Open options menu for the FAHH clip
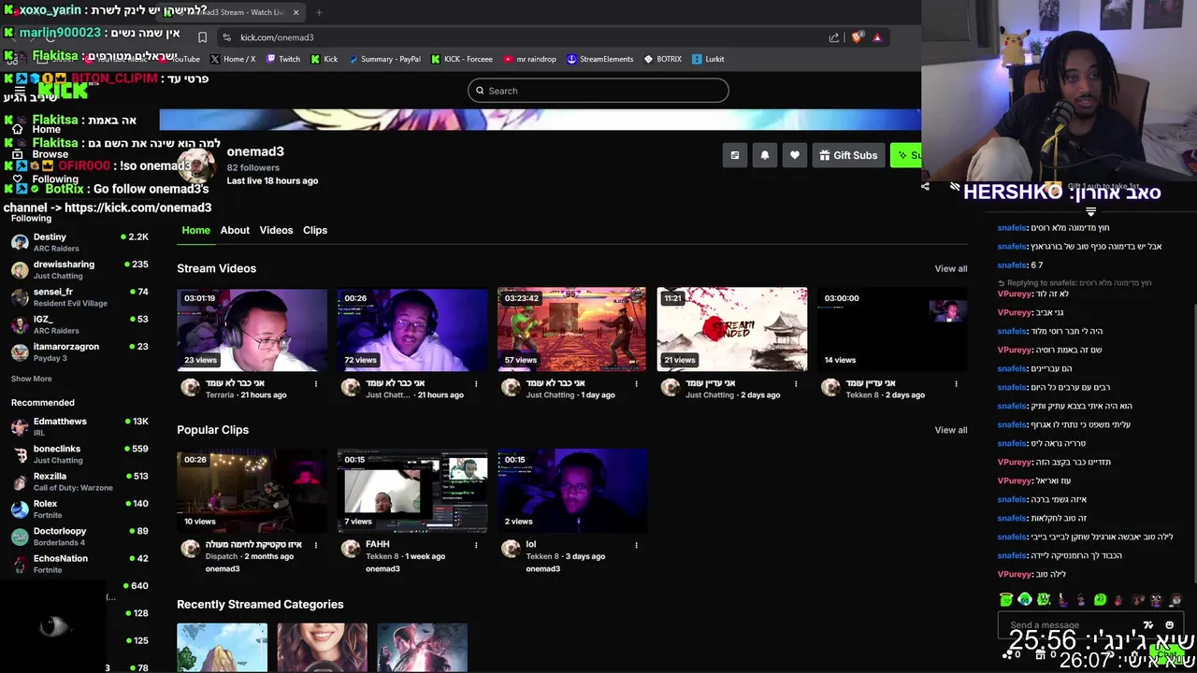1197x673 pixels. click(x=476, y=545)
